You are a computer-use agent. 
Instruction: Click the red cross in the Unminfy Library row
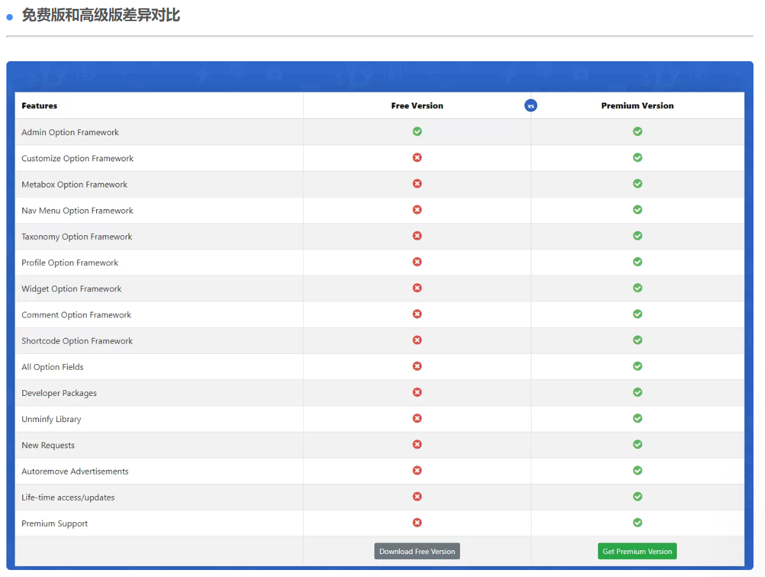(x=417, y=418)
